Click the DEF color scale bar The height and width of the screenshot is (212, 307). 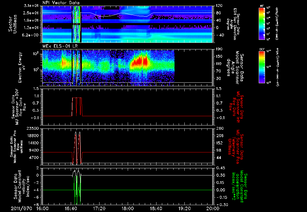262,67
